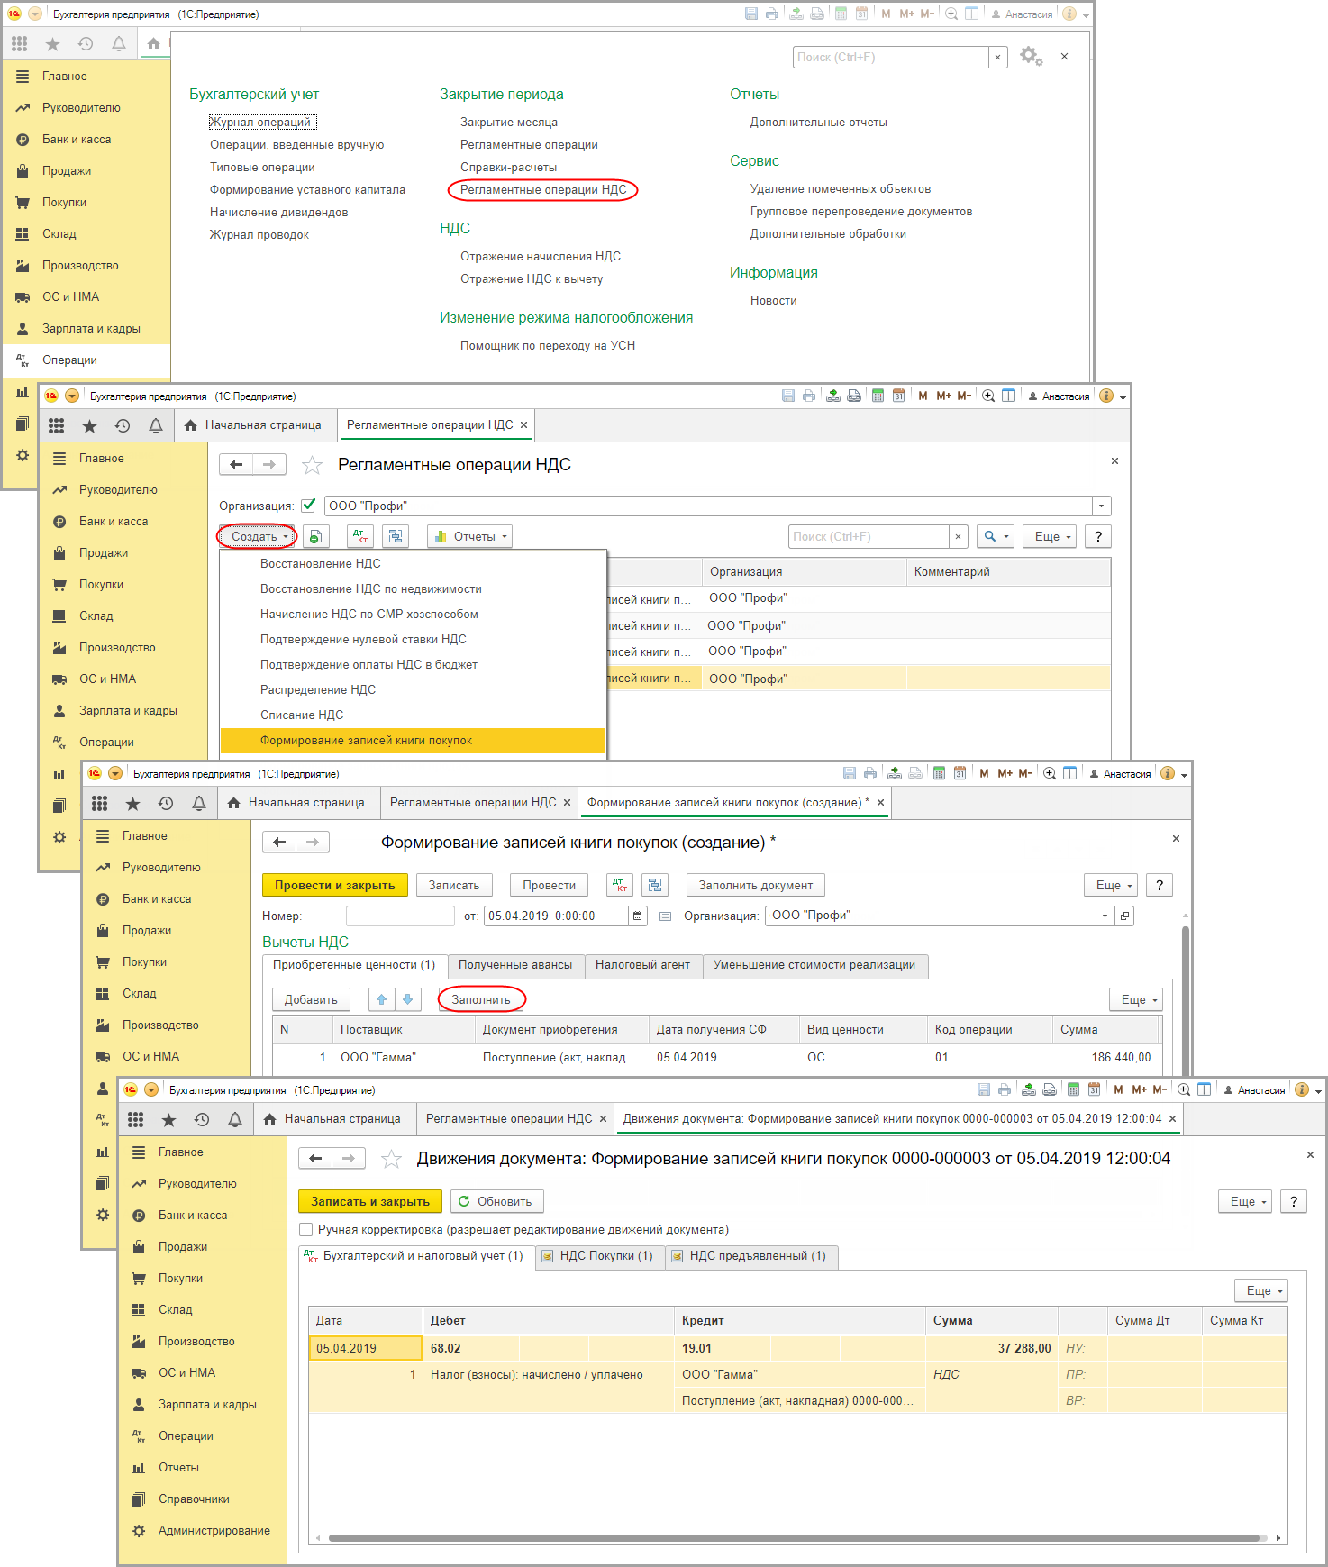The width and height of the screenshot is (1328, 1567).
Task: Focus search field in Регламентные операции НДС list
Action: pyautogui.click(x=869, y=537)
